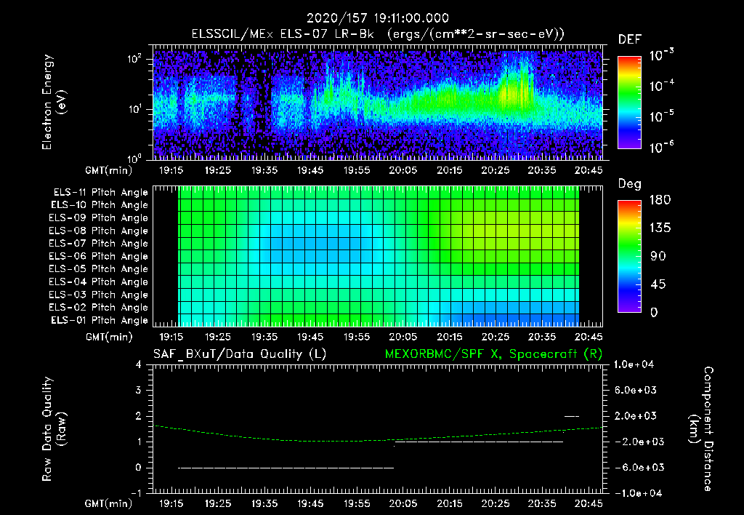The height and width of the screenshot is (515, 744).
Task: Click GMT(min) label under the pitch angle panel
Action: click(x=109, y=338)
